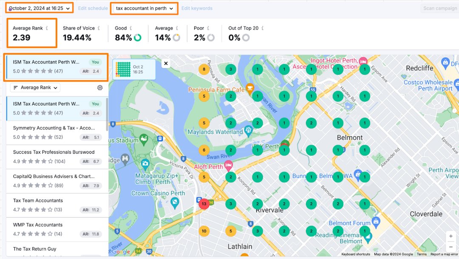The height and width of the screenshot is (259, 459).
Task: Select Symmetry Accounting & Tax in the list
Action: (56, 132)
